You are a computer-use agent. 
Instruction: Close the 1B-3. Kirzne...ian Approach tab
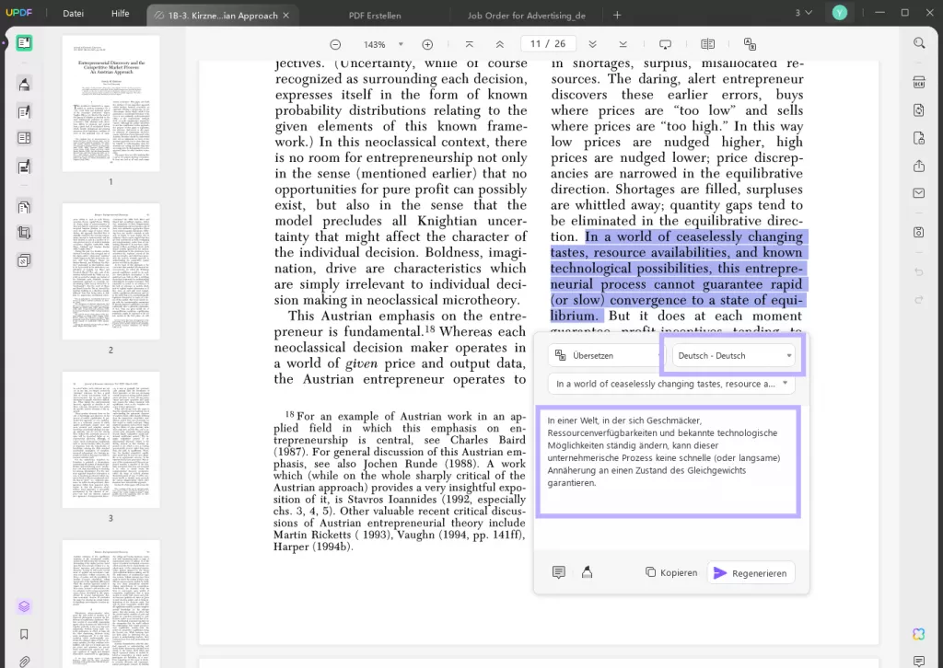click(x=286, y=16)
